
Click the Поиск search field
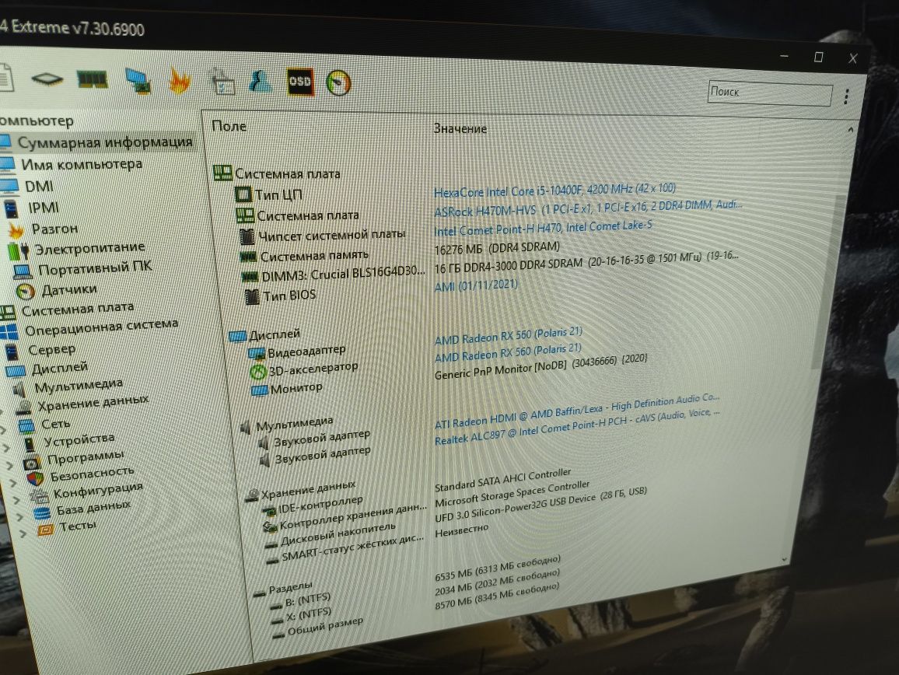coord(769,93)
